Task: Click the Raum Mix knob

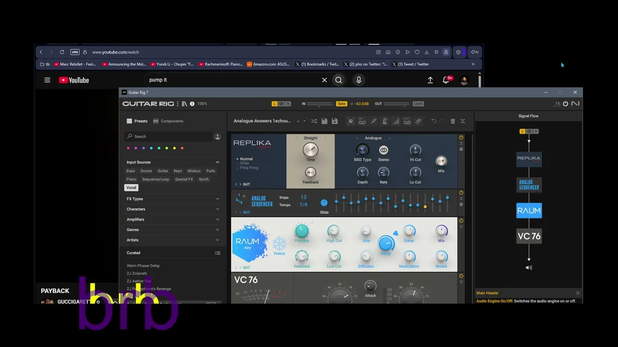Action: (441, 231)
